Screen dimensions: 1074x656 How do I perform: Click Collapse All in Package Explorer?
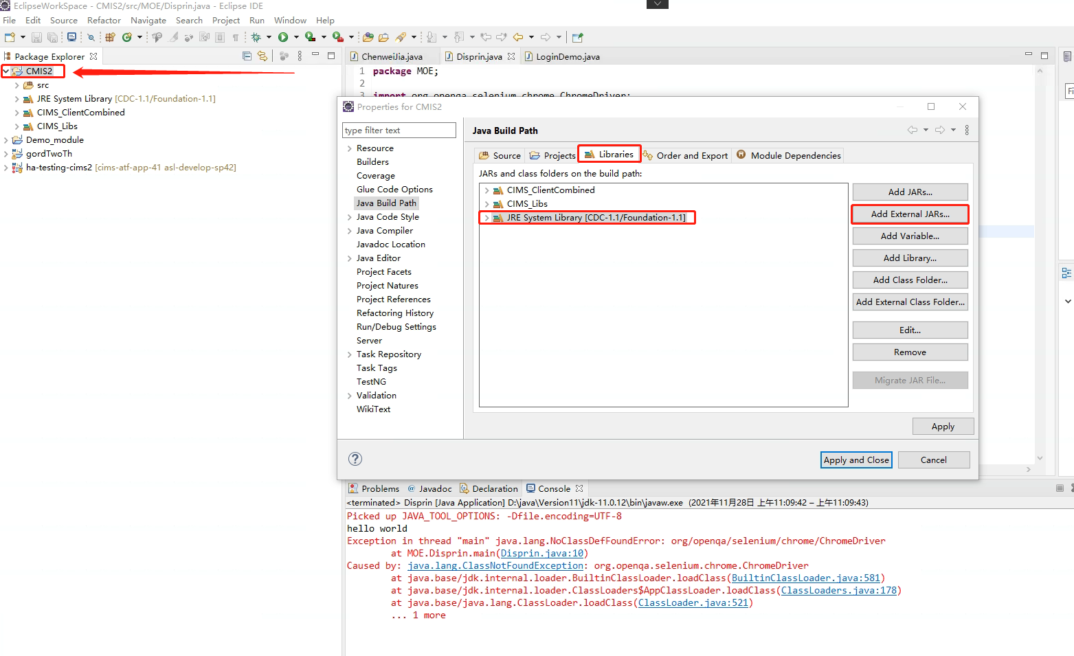pyautogui.click(x=247, y=56)
